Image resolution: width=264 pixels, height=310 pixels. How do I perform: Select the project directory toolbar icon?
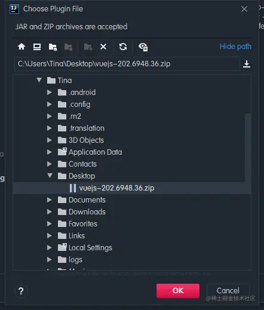coord(53,47)
